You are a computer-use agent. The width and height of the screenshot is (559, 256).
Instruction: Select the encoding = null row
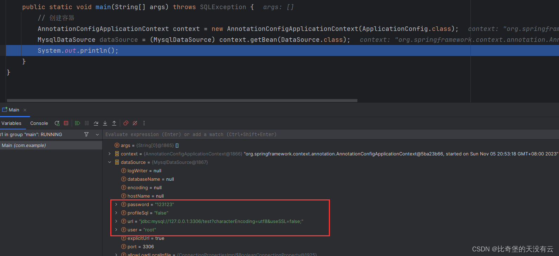click(330, 187)
